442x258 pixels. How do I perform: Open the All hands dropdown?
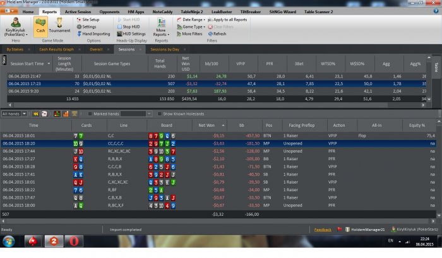pyautogui.click(x=24, y=114)
